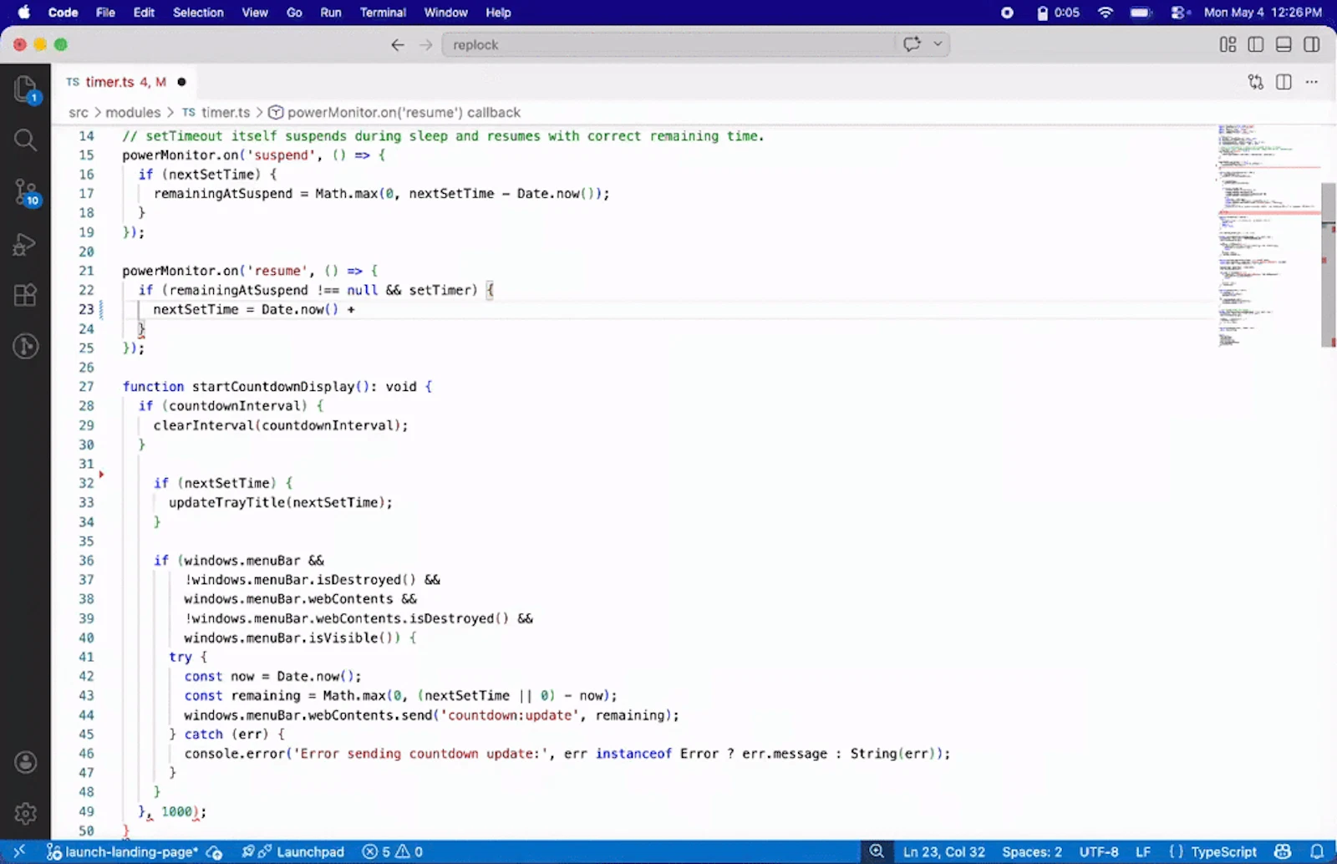Open the Git graph activity bar icon
Screen dimensions: 1337x864
click(x=25, y=346)
